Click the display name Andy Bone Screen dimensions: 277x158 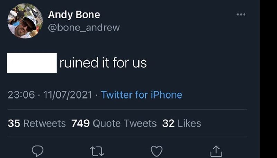pos(74,15)
